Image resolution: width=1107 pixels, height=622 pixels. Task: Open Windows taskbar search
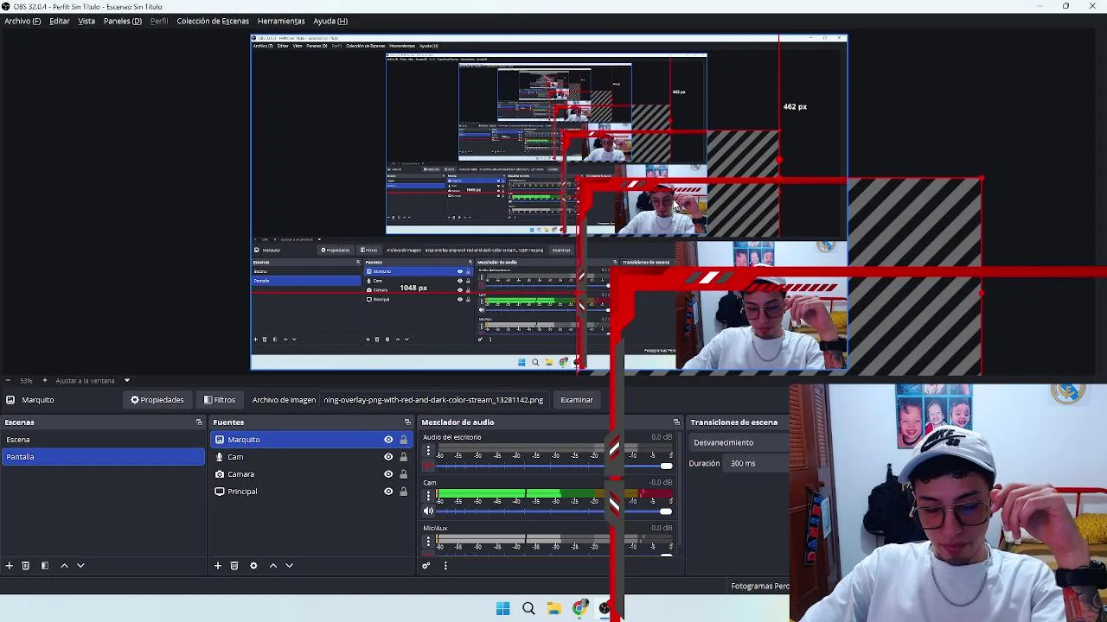click(x=528, y=608)
